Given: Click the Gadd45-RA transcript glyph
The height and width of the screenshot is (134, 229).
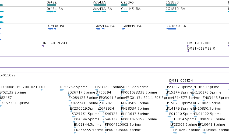Looking at the screenshot, I should coord(125,12).
